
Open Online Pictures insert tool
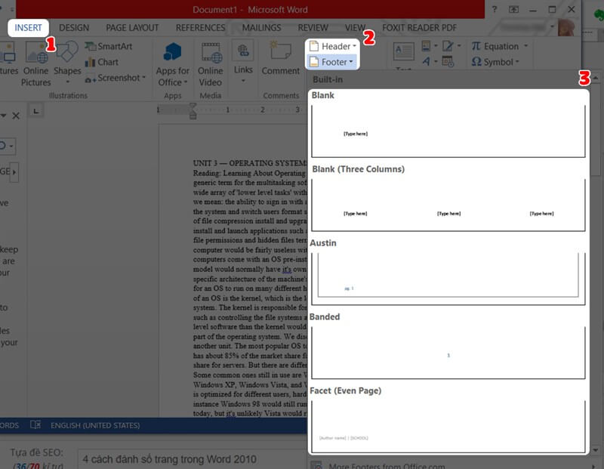coord(35,63)
